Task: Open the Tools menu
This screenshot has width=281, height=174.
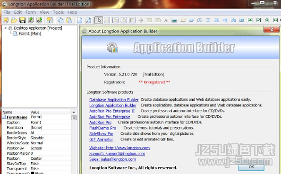Action: 58,12
